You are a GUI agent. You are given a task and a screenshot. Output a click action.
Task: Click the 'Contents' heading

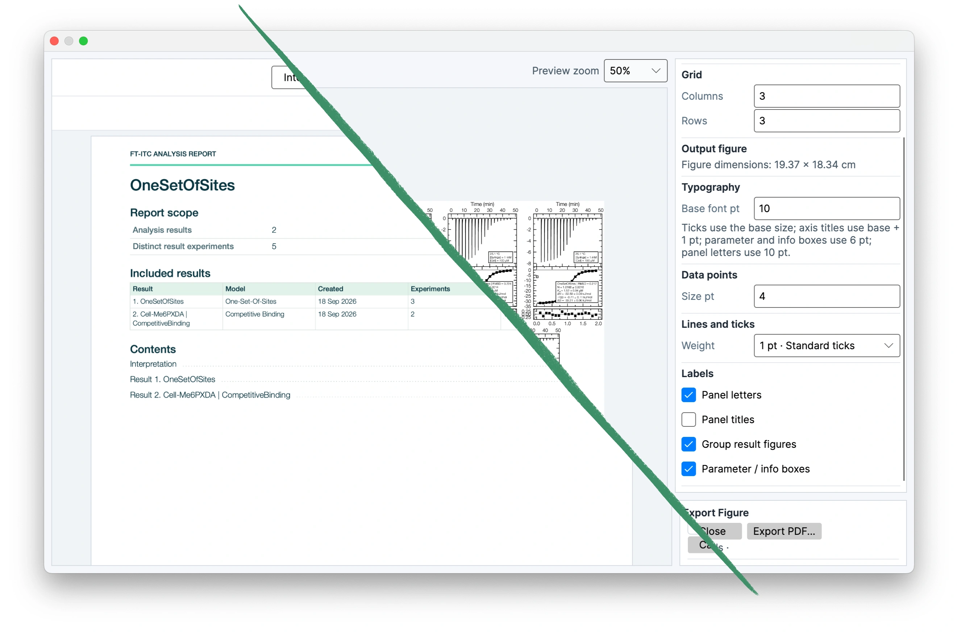(x=153, y=350)
